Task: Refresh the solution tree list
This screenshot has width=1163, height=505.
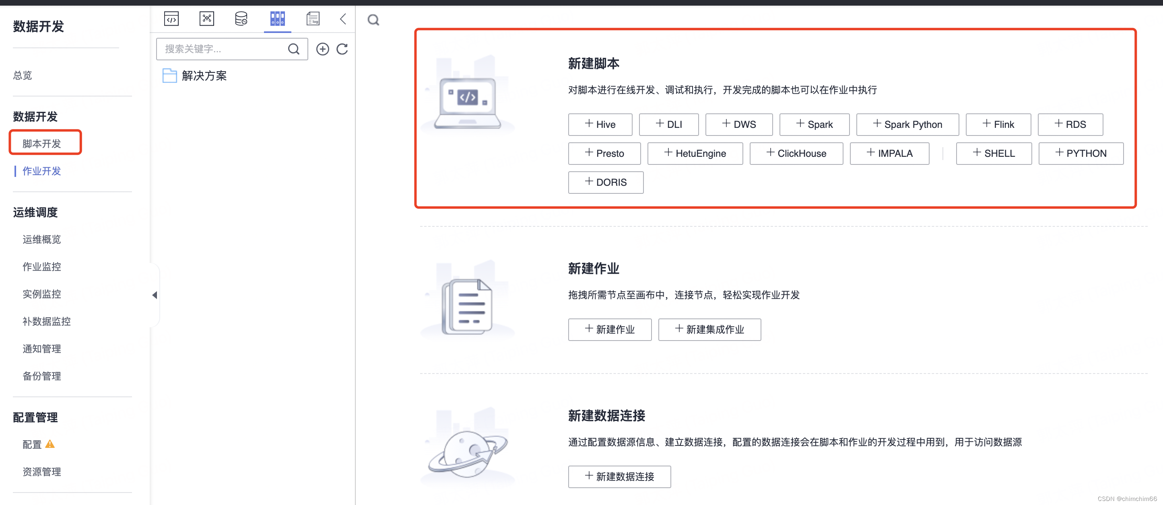Action: pyautogui.click(x=342, y=49)
